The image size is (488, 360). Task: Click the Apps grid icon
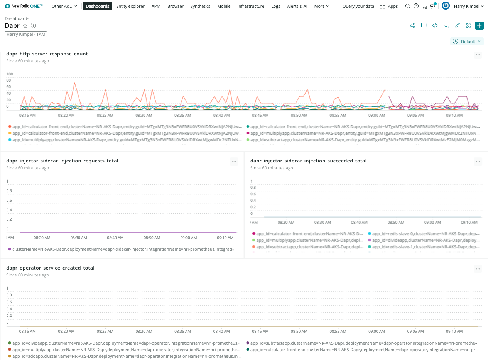tap(382, 6)
